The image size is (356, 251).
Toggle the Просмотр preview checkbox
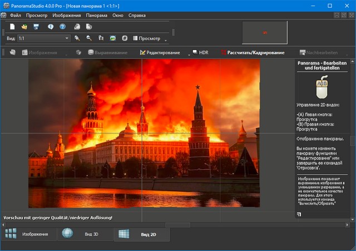tap(134, 38)
